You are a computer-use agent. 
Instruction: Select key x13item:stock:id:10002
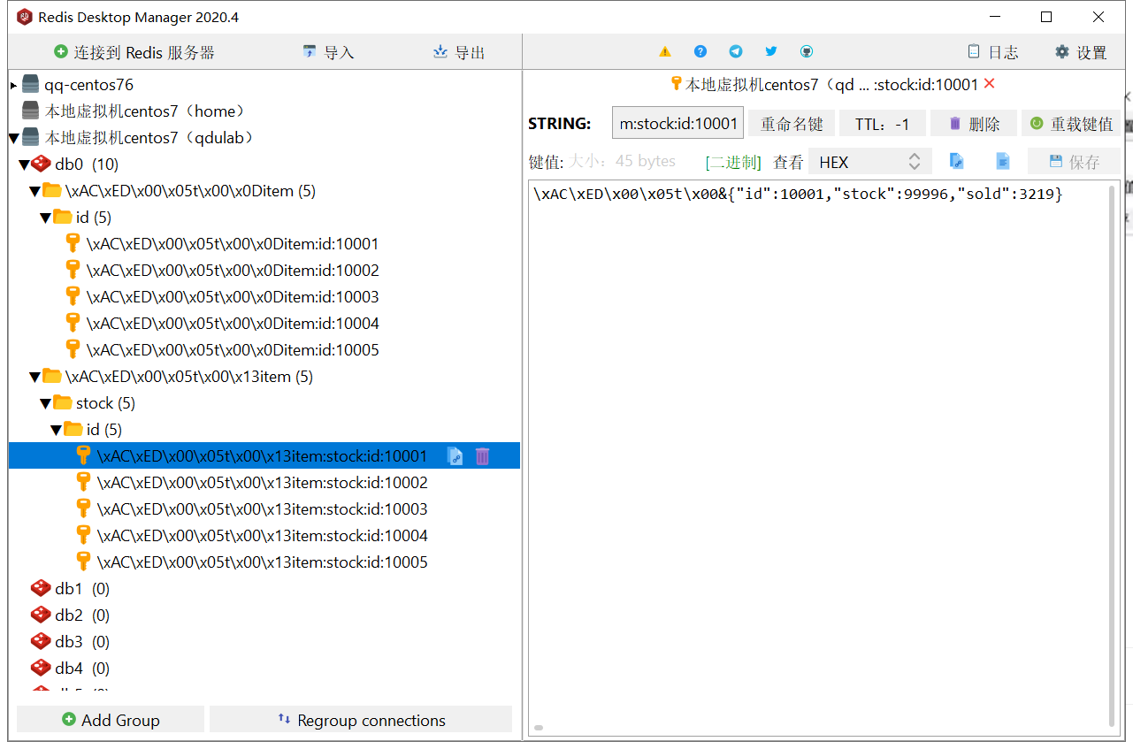coord(262,482)
